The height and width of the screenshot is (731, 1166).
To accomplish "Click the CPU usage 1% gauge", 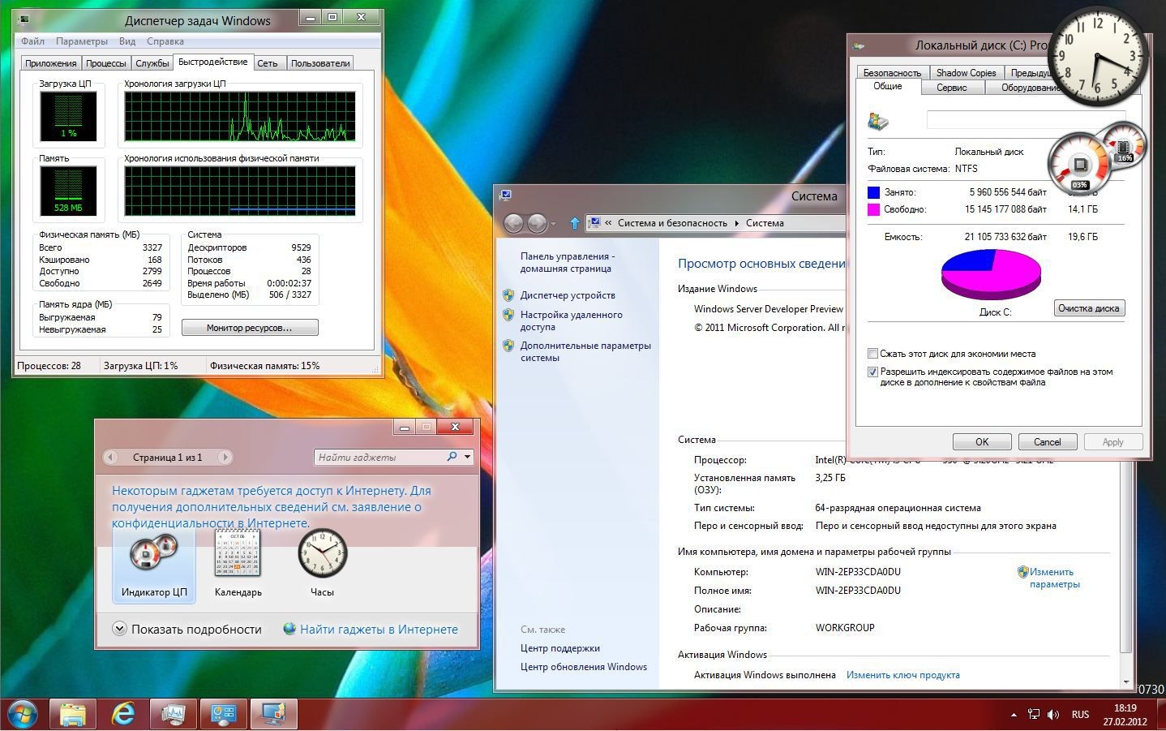I will pyautogui.click(x=68, y=116).
